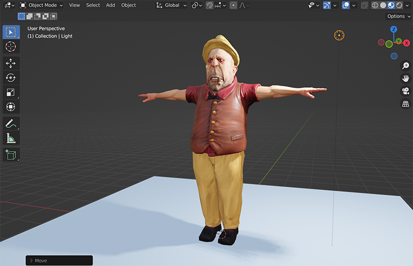Click the red X axis on gizmo
The width and height of the screenshot is (413, 266).
[407, 43]
